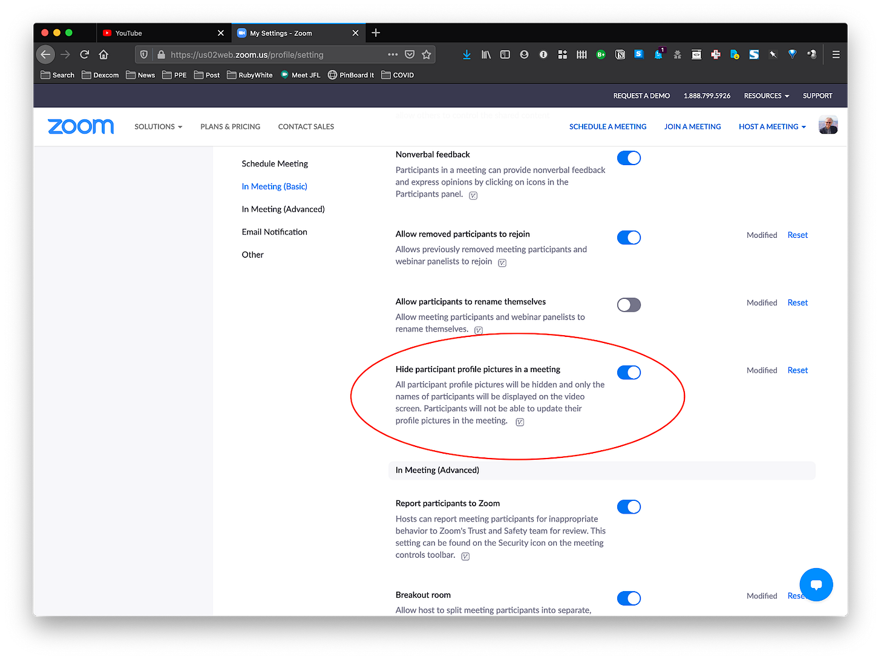The height and width of the screenshot is (660, 881).
Task: Select Other in settings sidebar
Action: pos(252,255)
